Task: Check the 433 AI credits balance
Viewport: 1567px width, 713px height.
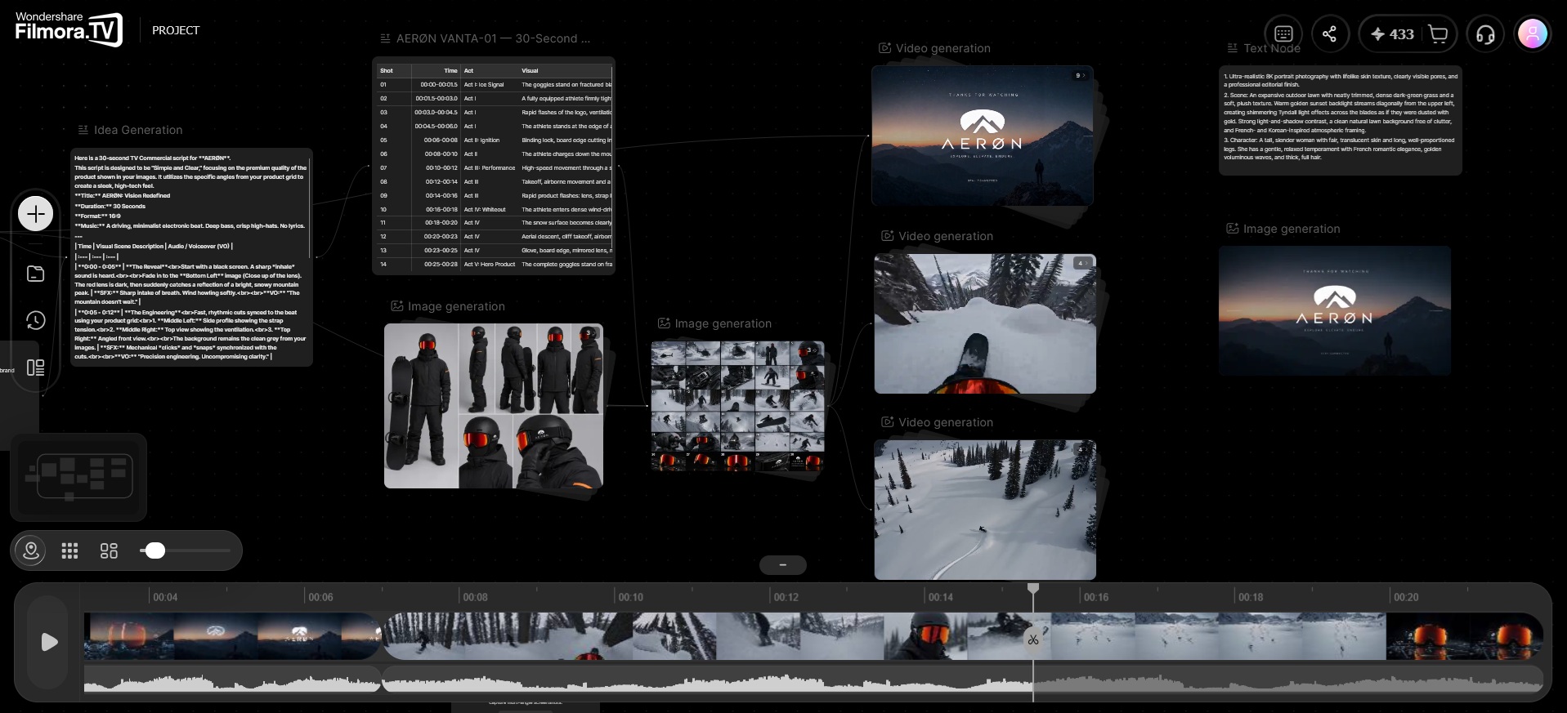Action: tap(1393, 34)
